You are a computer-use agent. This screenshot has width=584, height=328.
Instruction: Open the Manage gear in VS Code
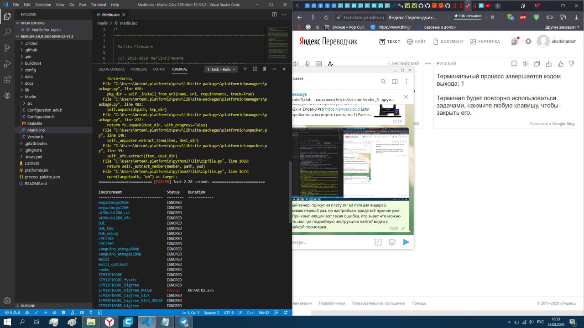[7, 301]
